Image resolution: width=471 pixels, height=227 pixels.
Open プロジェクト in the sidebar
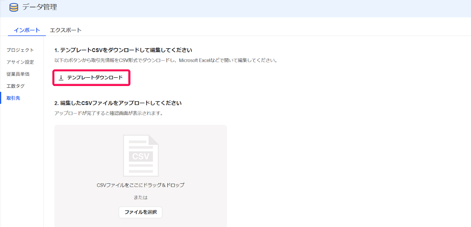point(20,50)
